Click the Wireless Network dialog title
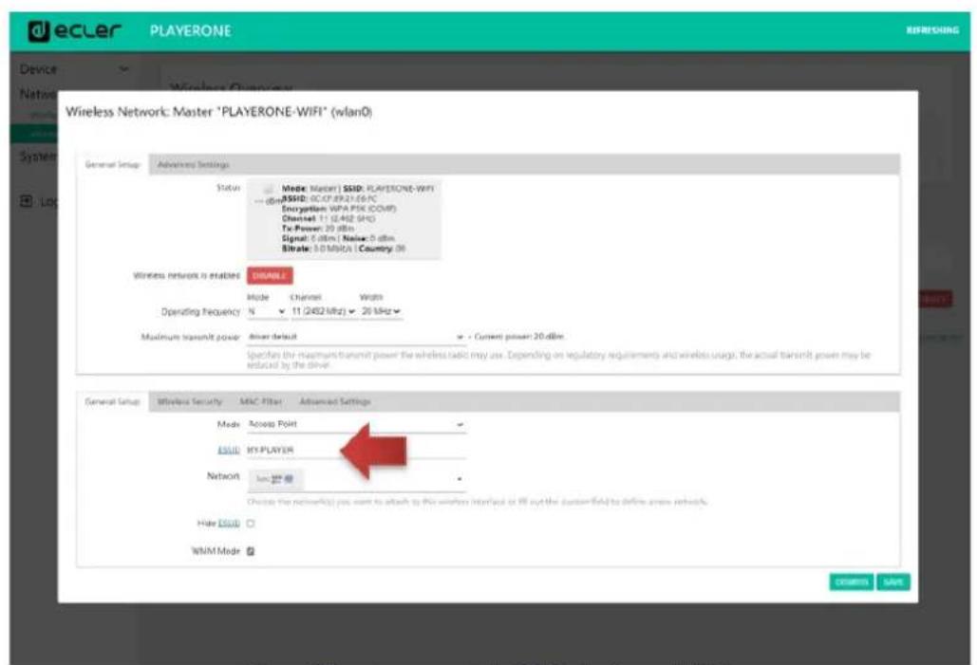Image resolution: width=977 pixels, height=665 pixels. click(x=218, y=112)
